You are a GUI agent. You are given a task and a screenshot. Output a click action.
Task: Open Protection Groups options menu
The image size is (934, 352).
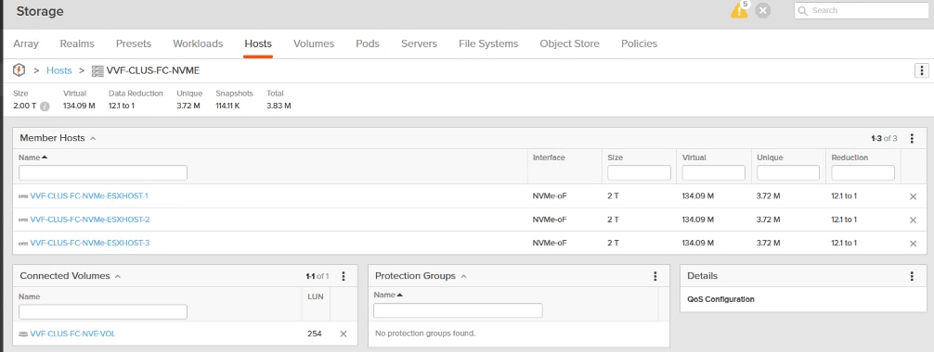(x=655, y=276)
